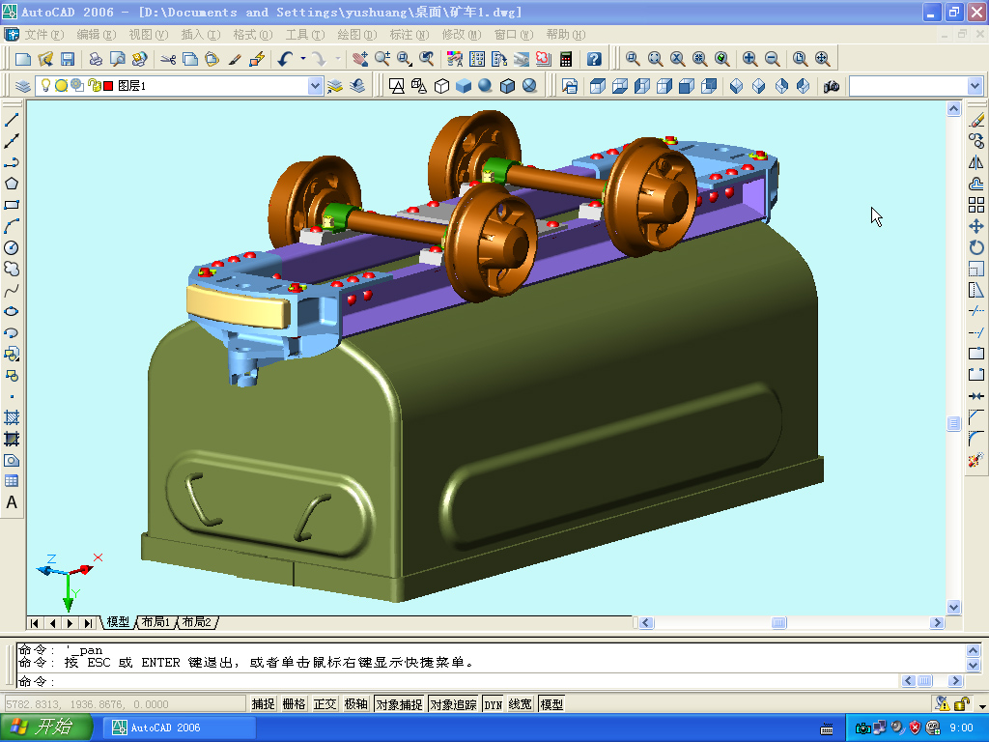The image size is (989, 742).
Task: Click the Erase tool in Modify toolbar
Action: (976, 120)
